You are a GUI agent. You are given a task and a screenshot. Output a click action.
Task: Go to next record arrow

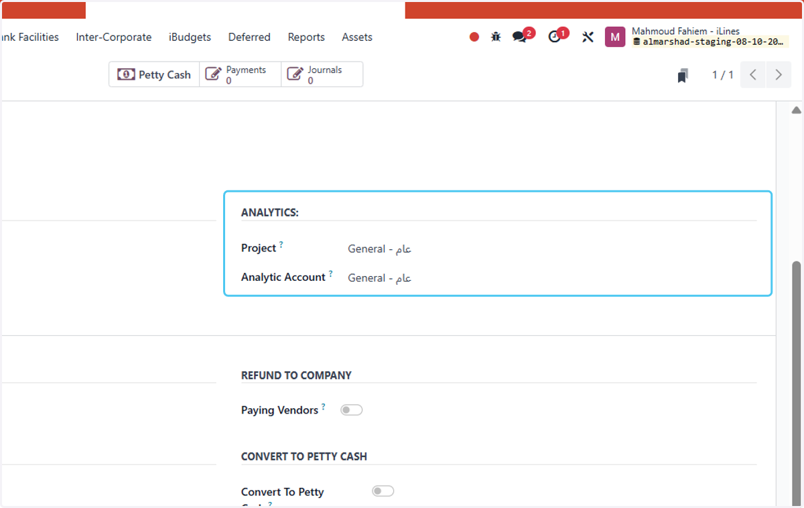pyautogui.click(x=778, y=74)
